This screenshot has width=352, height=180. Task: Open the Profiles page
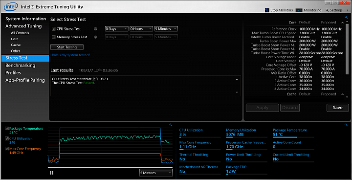pos(13,73)
